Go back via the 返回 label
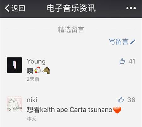The height and width of the screenshot is (127, 142). (18, 8)
